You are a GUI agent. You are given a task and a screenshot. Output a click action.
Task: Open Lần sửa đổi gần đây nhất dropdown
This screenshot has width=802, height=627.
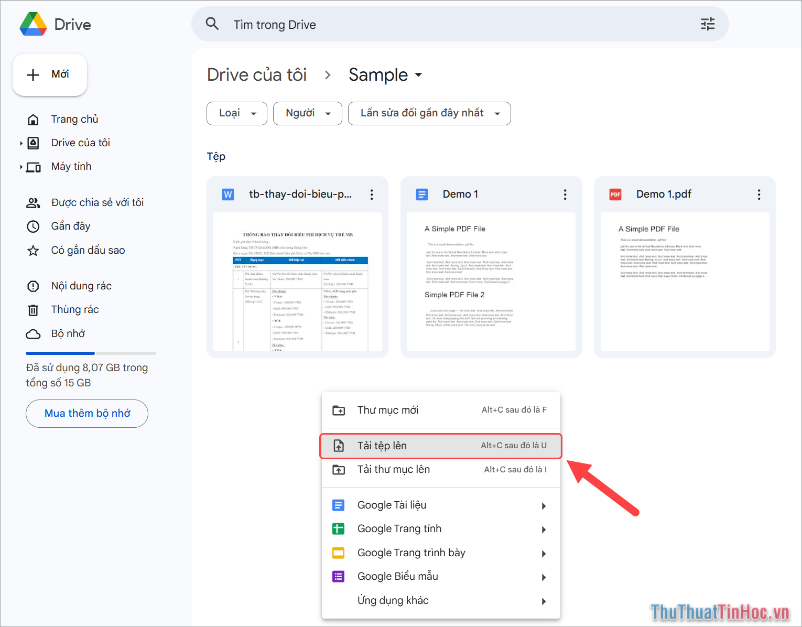[429, 113]
